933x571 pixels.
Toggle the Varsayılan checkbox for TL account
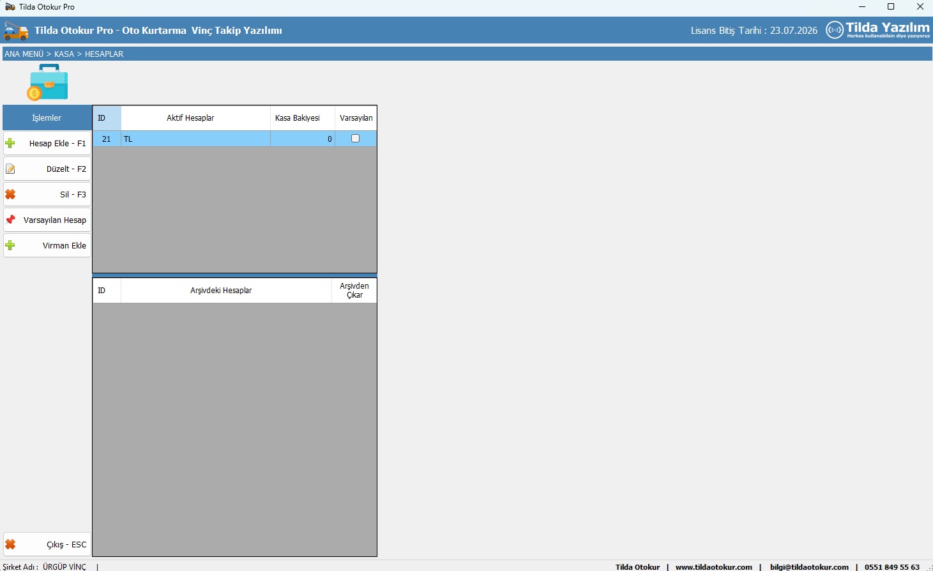pyautogui.click(x=356, y=139)
